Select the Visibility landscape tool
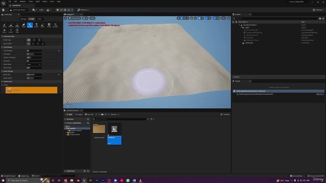This screenshot has width=326, height=183. click(56, 25)
